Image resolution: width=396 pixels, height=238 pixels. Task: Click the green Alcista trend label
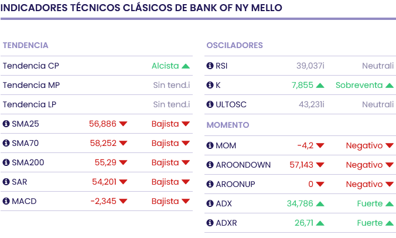tap(165, 66)
